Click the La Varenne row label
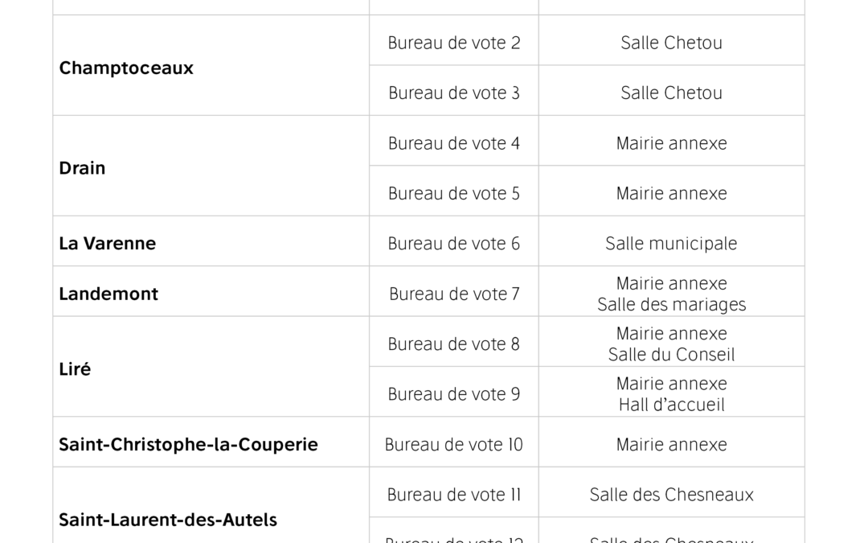 click(107, 243)
